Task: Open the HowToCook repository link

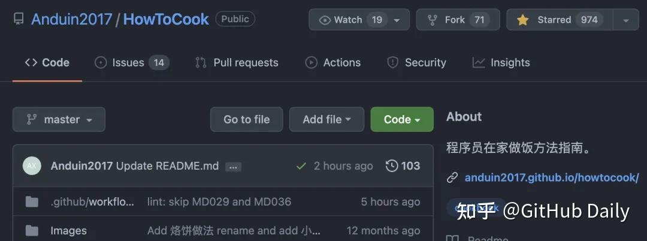Action: click(x=166, y=19)
